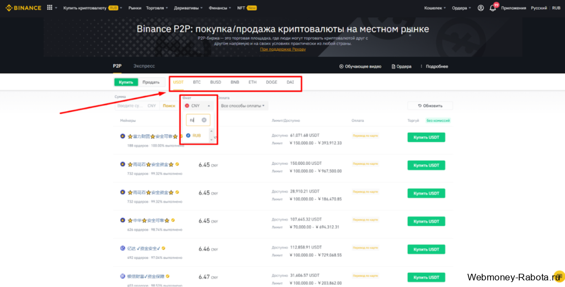
Task: Select the BUSD crypto tab
Action: point(216,83)
